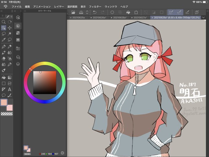Open Color Circle panel hamburger menu

coord(25,11)
